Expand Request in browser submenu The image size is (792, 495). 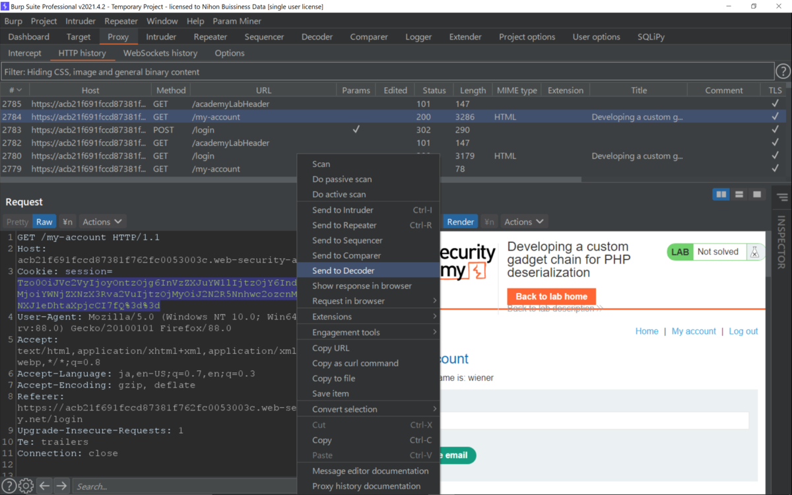pyautogui.click(x=368, y=301)
